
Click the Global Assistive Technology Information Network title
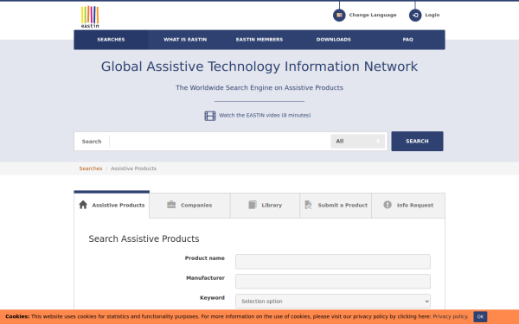tap(259, 67)
